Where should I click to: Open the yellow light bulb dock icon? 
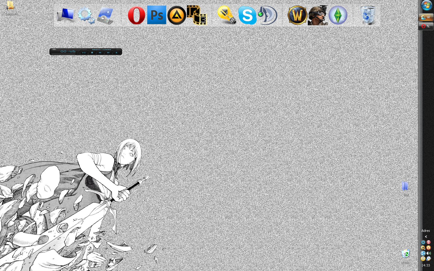[227, 15]
